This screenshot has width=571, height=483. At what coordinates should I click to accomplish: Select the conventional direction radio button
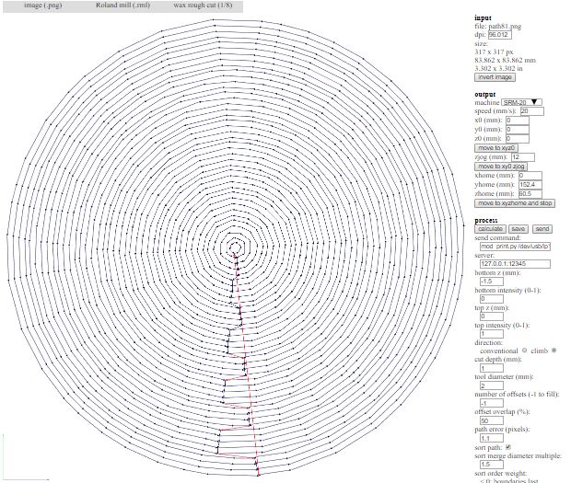point(524,351)
